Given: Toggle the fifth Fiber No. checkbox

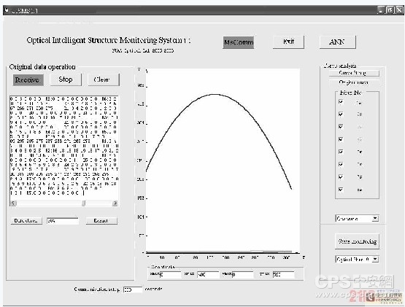Looking at the screenshot, I should [x=341, y=152].
